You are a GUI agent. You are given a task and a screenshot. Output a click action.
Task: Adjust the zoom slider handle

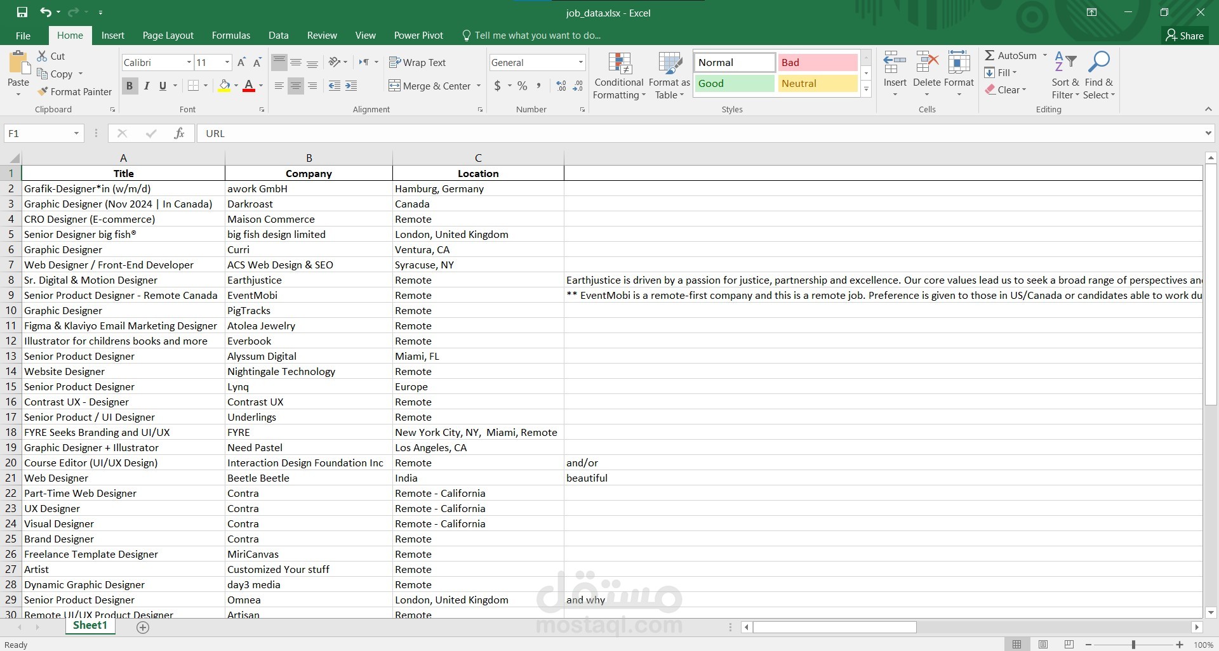point(1133,645)
